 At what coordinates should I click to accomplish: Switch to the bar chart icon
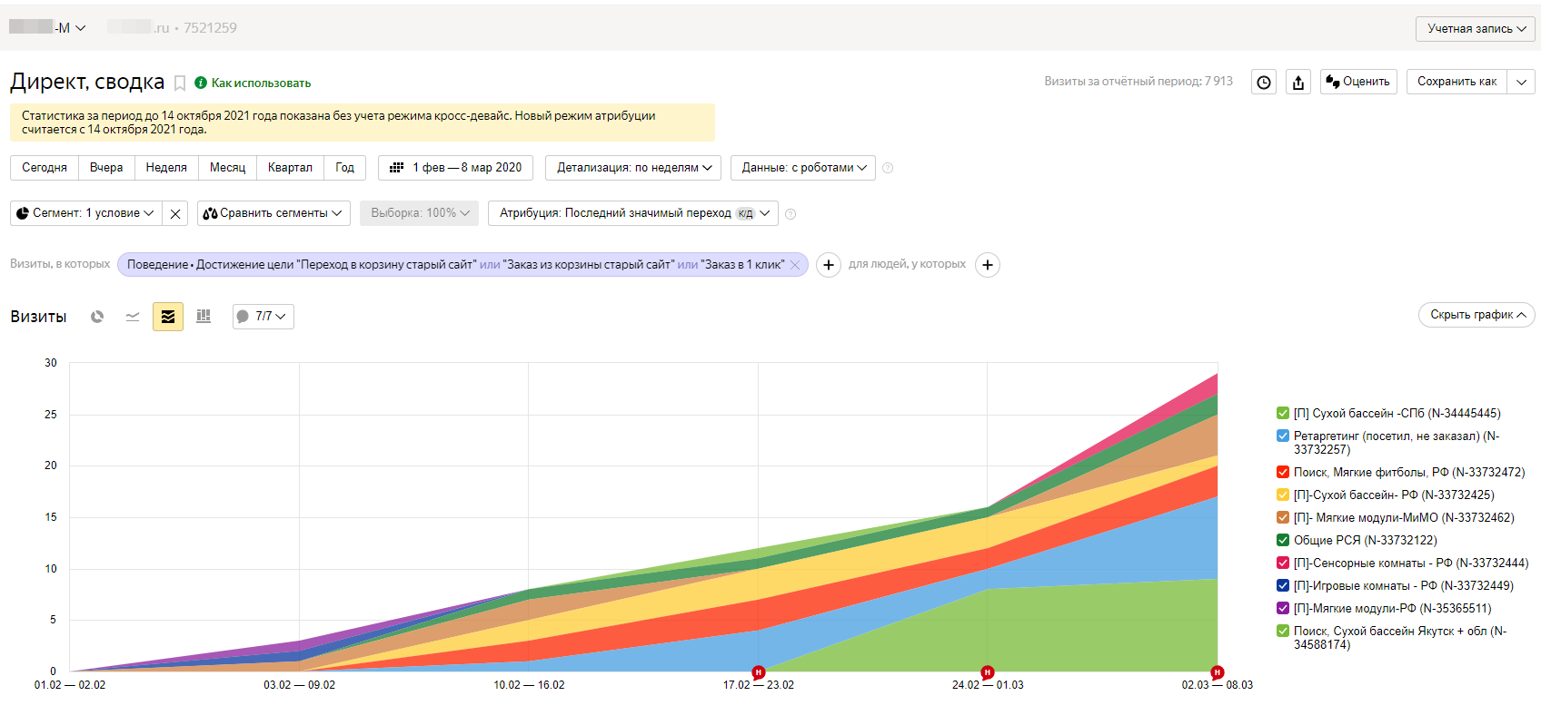coord(204,317)
